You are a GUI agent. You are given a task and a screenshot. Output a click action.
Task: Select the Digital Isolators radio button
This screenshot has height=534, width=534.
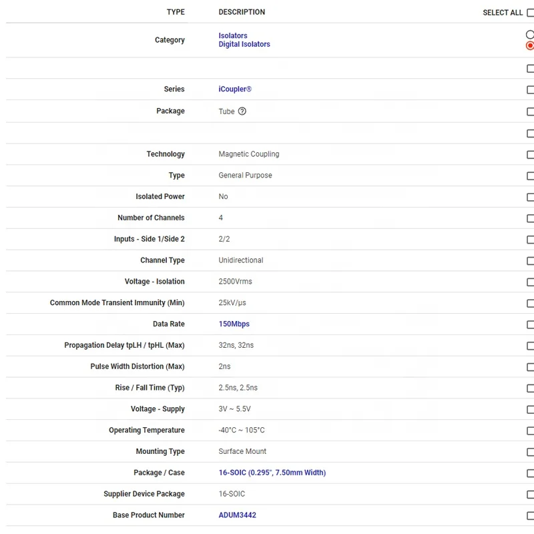click(530, 45)
